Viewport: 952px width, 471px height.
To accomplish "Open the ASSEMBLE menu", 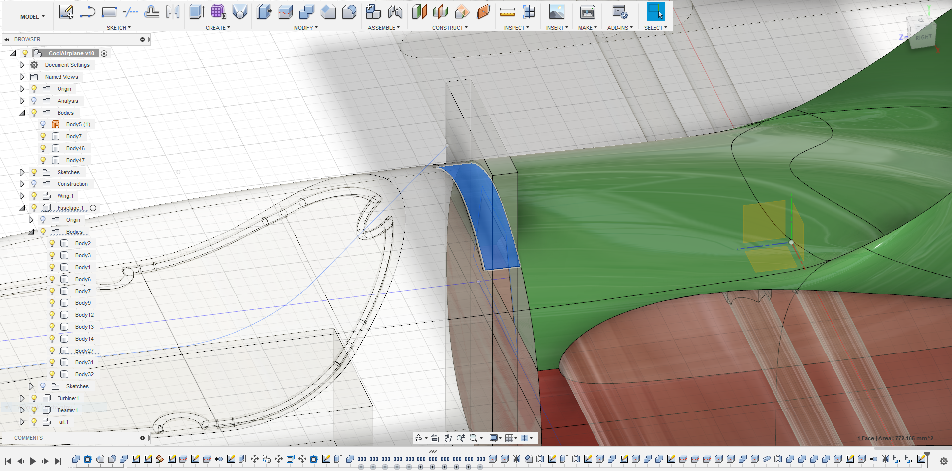I will click(383, 28).
